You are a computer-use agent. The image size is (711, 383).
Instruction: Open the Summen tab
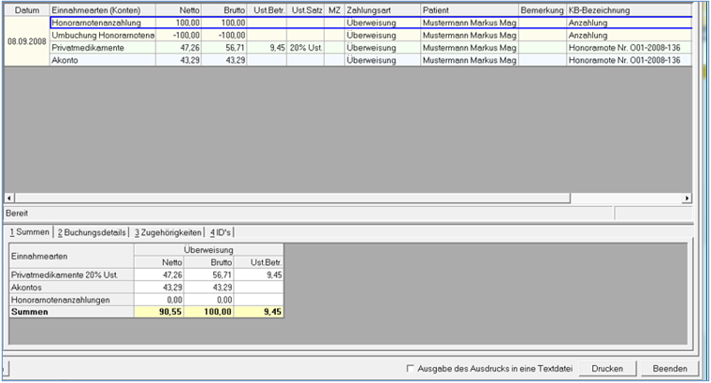tap(30, 232)
